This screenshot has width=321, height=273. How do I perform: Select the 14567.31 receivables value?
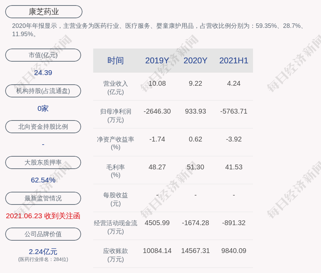[x=195, y=251]
